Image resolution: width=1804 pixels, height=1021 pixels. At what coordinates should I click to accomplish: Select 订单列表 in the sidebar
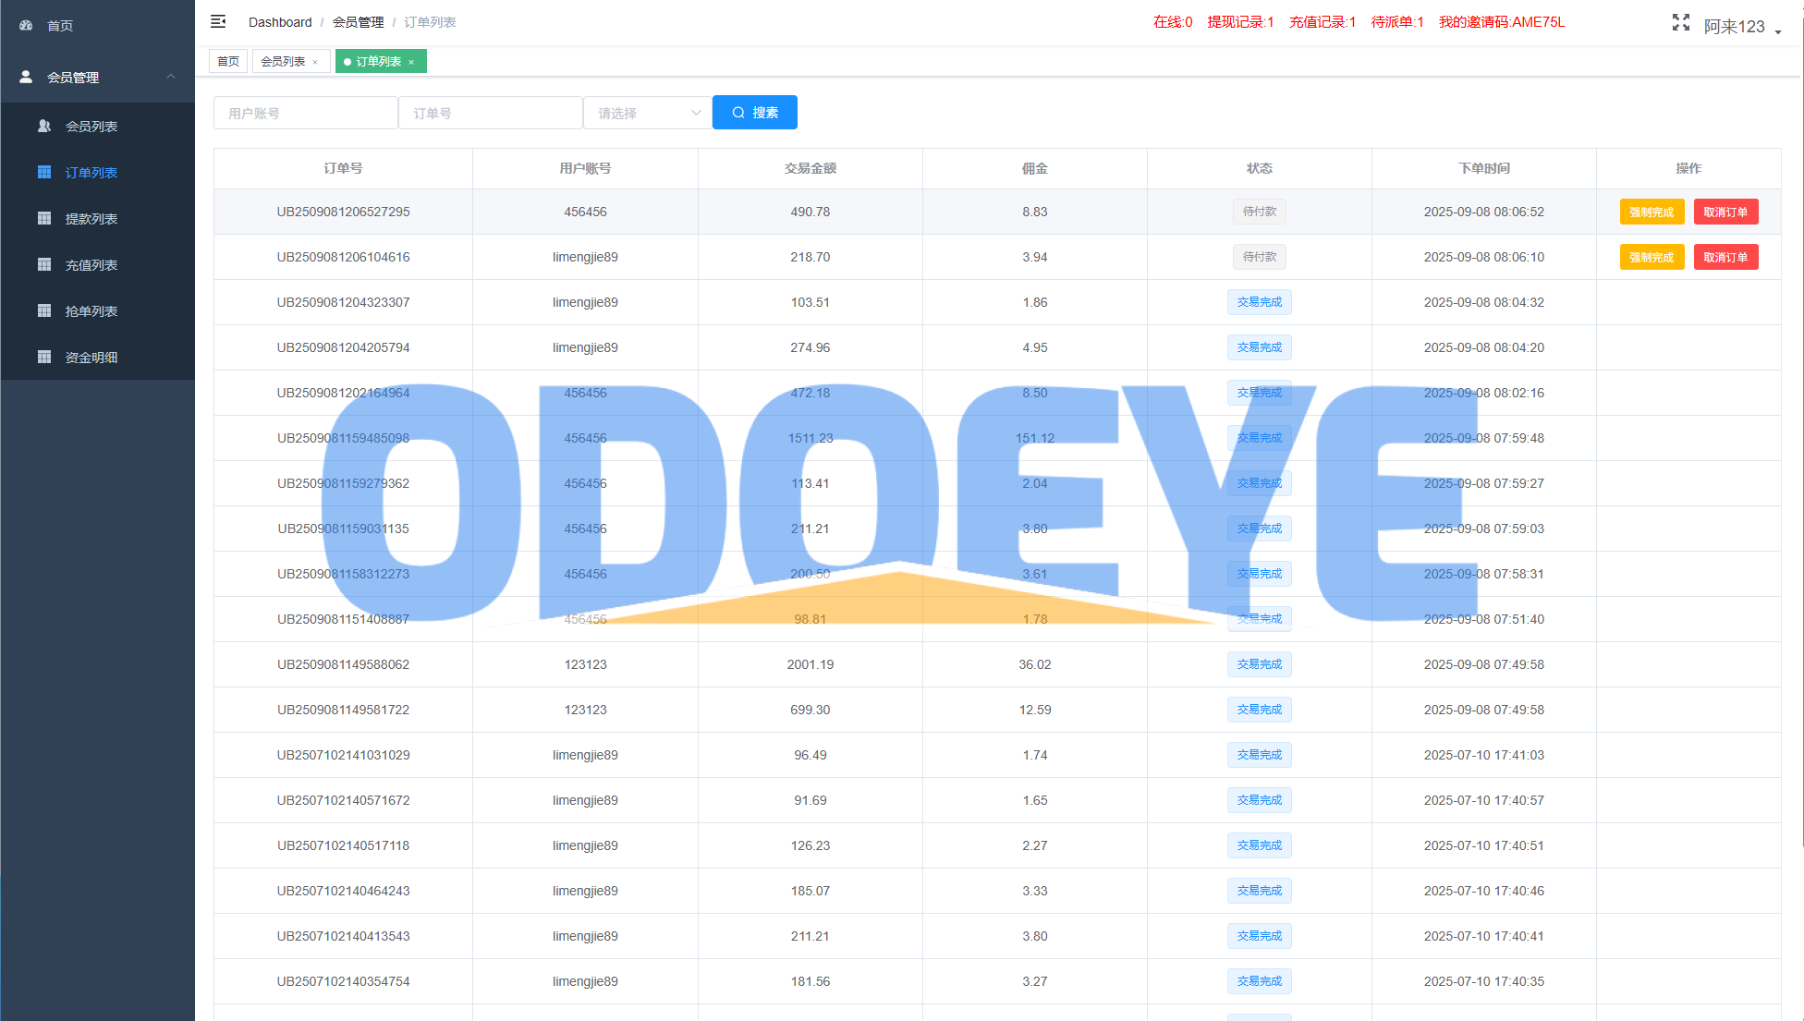point(91,173)
